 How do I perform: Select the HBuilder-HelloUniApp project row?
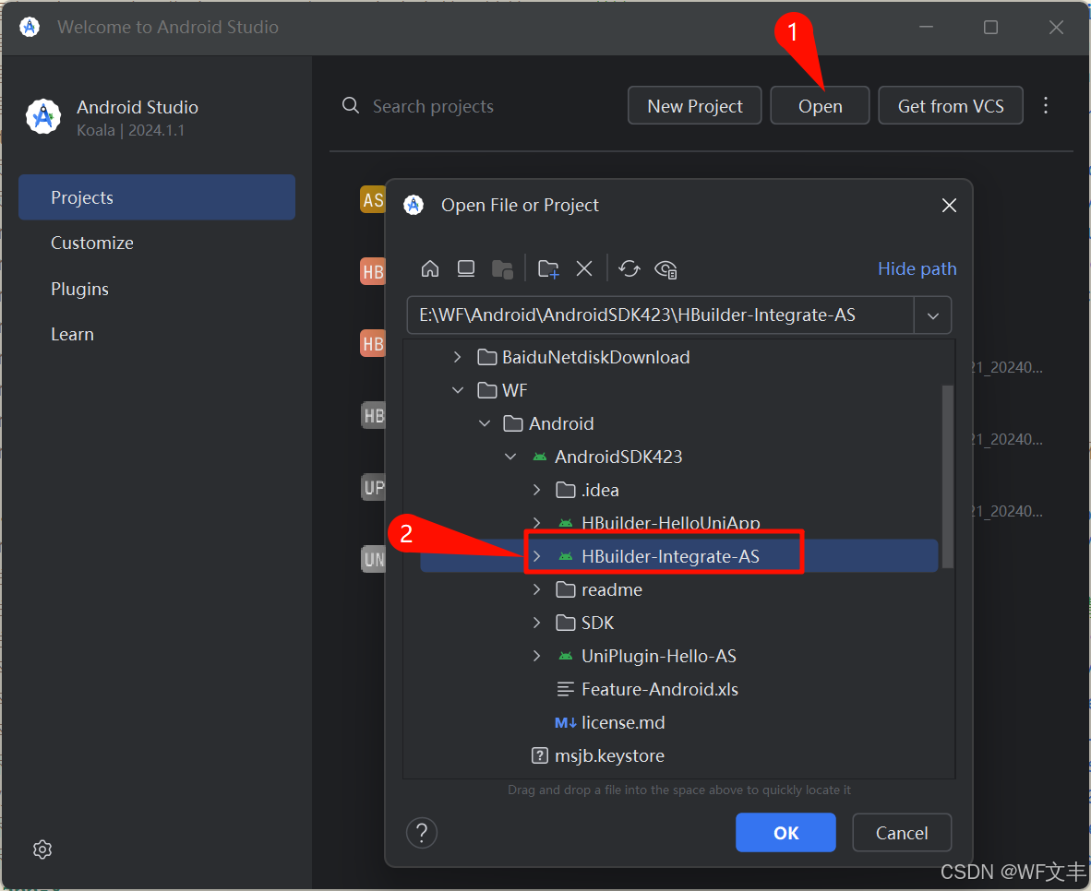point(679,523)
